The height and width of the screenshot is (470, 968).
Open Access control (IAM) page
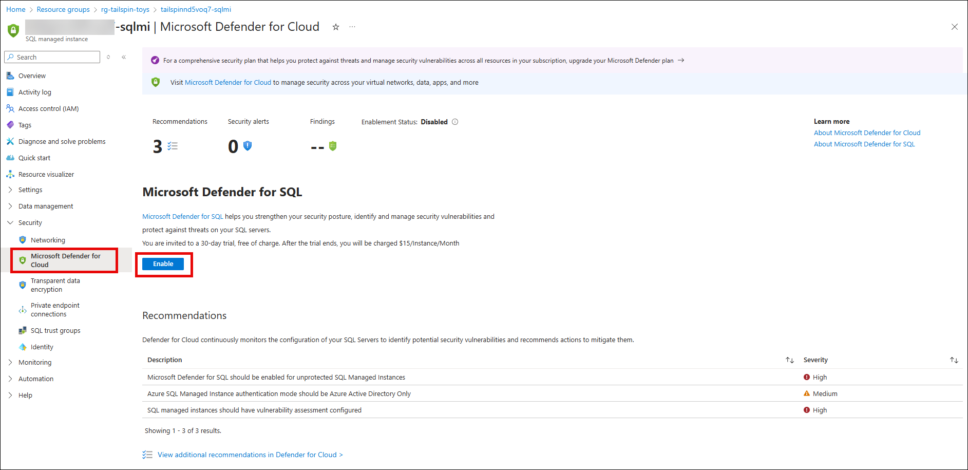click(48, 109)
